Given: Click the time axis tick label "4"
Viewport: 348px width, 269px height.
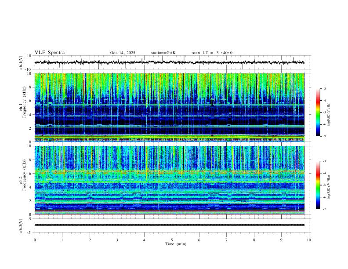Looking at the screenshot, I should pos(145,240).
